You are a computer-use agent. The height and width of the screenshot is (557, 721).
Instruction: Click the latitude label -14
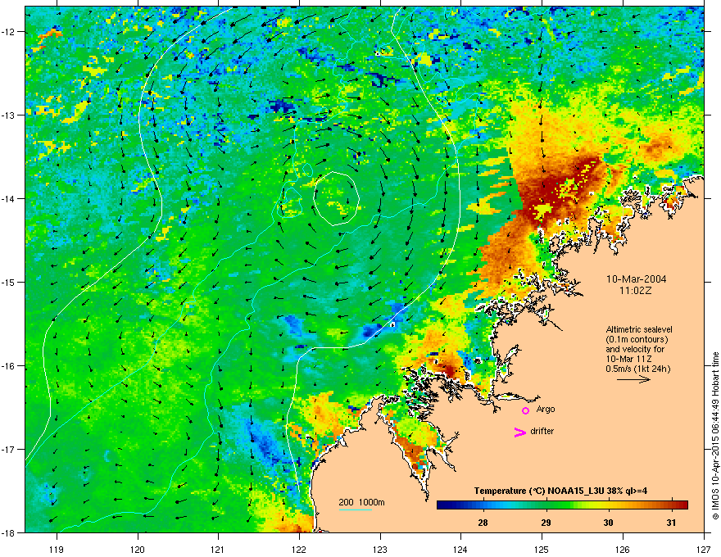coord(9,198)
